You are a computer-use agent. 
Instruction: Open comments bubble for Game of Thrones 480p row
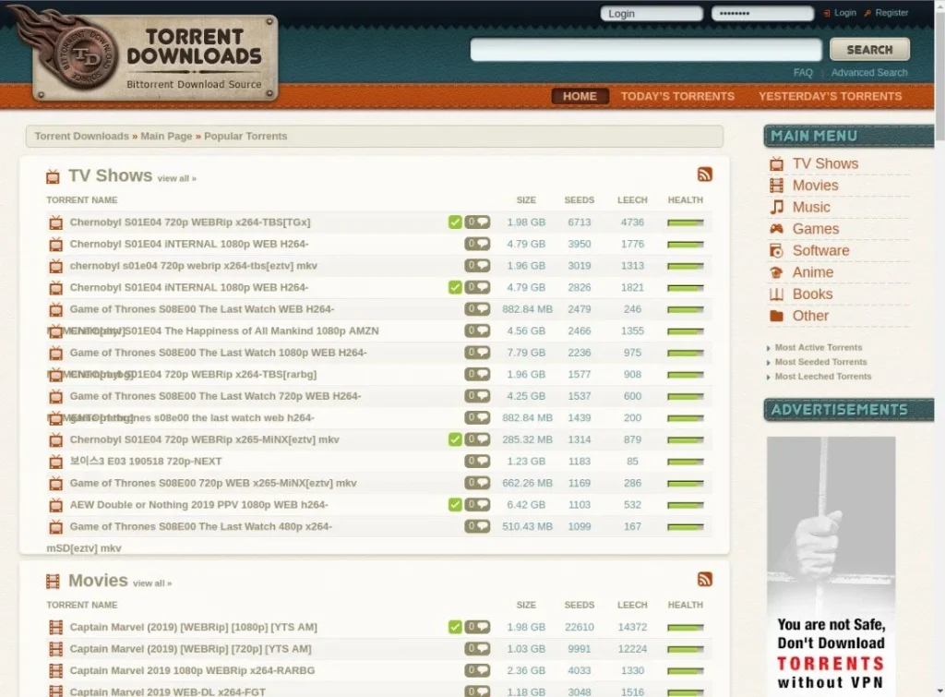477,526
